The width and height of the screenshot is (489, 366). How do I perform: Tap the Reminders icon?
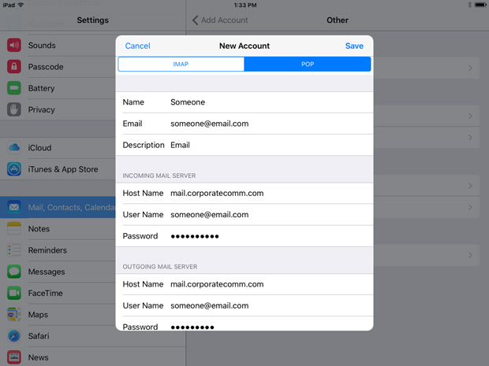coord(14,250)
